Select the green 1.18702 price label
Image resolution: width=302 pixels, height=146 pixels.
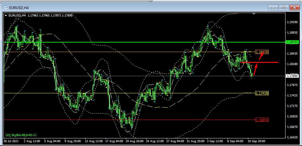click(292, 42)
